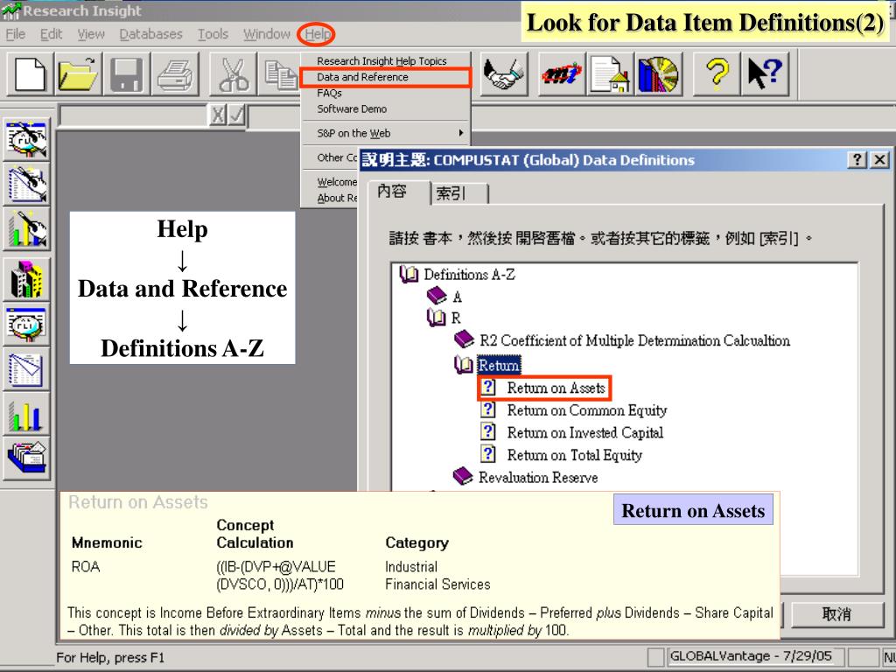Viewport: 896px width, 672px height.
Task: Choose Data and Reference menu item
Action: click(x=386, y=77)
